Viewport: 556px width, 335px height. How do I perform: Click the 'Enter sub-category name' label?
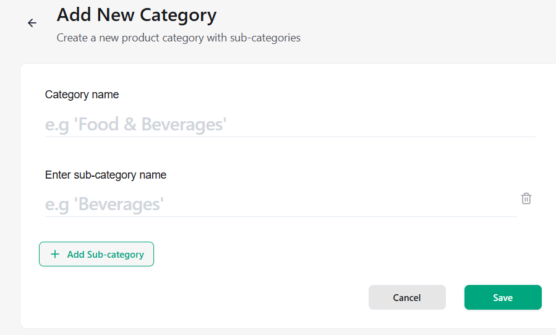click(x=106, y=175)
